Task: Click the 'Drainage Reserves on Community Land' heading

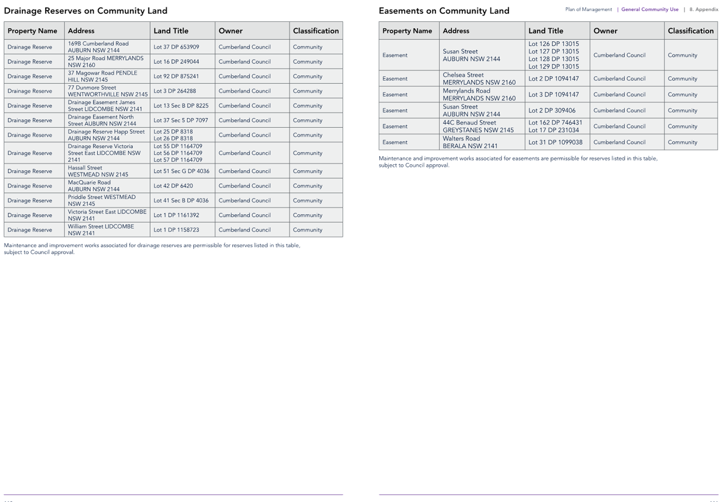Action: click(85, 11)
